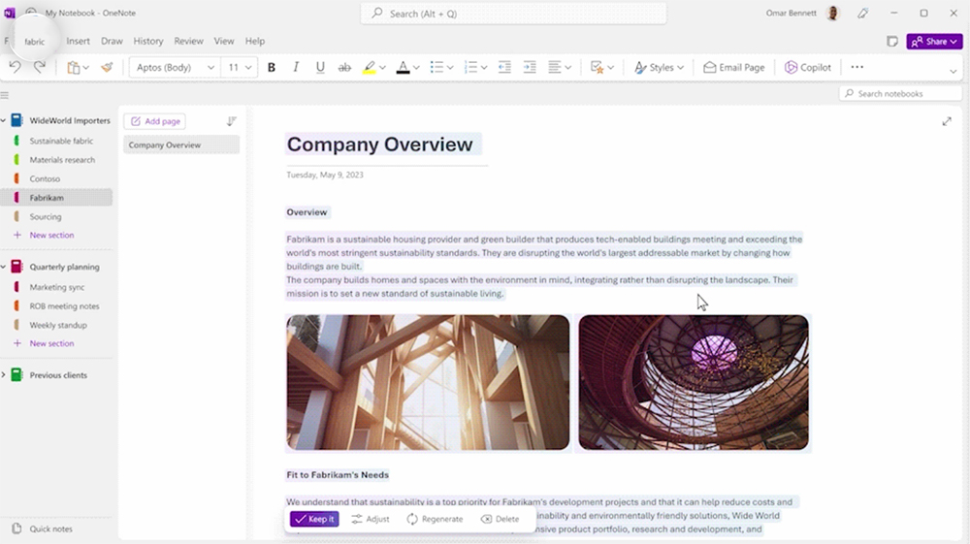
Task: Click the Email Page button
Action: pos(734,68)
